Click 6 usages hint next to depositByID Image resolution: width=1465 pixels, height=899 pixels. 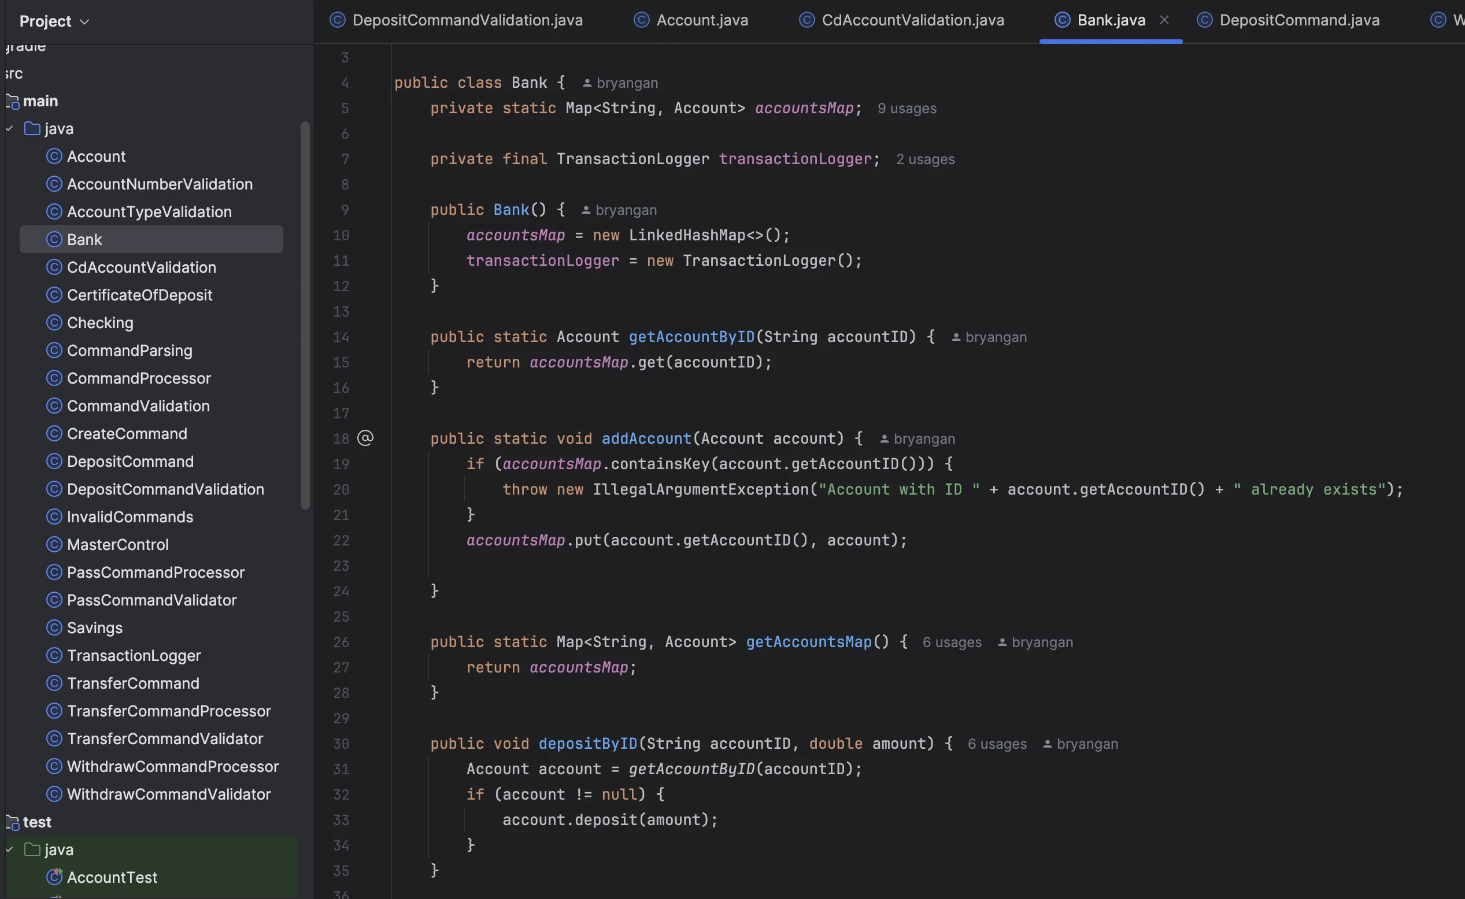pyautogui.click(x=996, y=744)
